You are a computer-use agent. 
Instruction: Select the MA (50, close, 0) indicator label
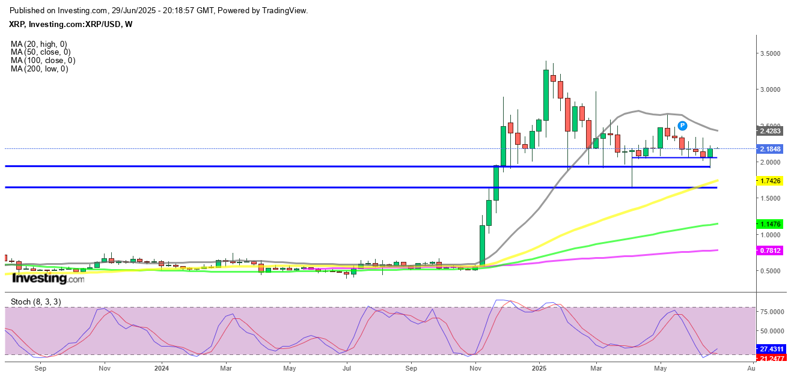pos(41,52)
